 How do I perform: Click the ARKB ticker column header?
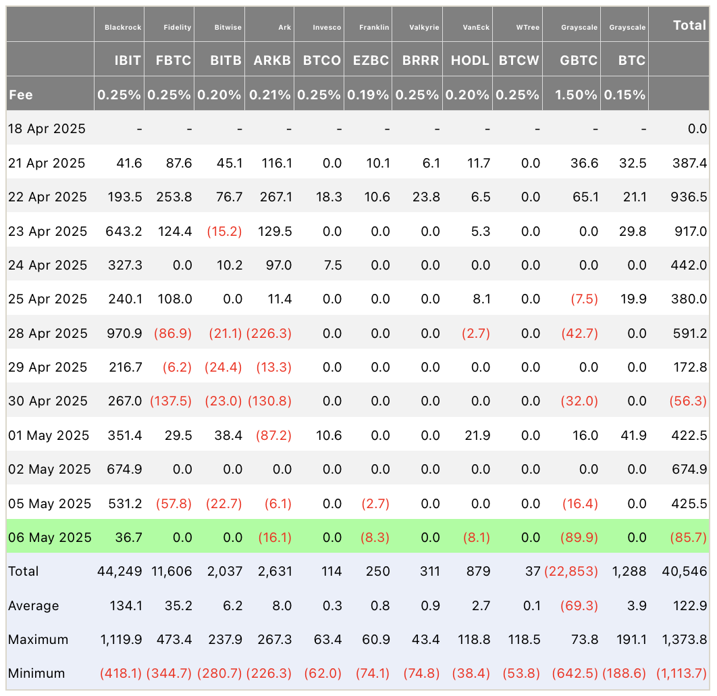click(272, 60)
